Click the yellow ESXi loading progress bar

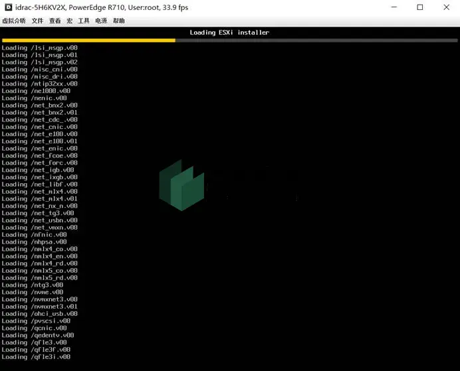point(88,40)
